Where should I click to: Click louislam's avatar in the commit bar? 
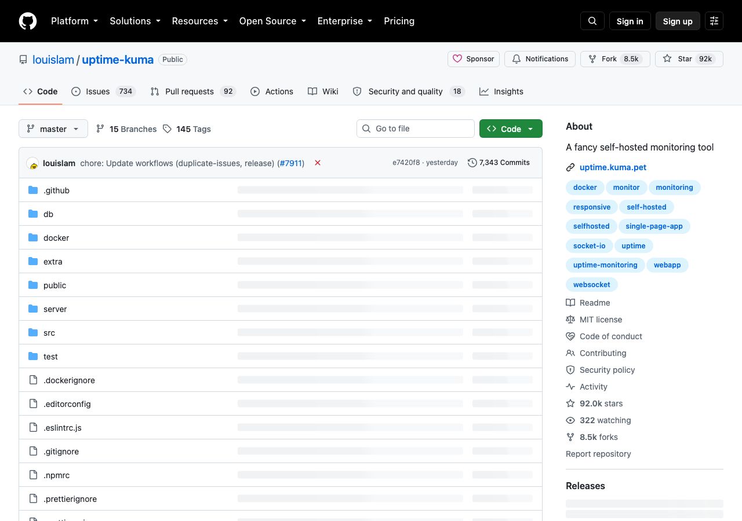(x=32, y=163)
